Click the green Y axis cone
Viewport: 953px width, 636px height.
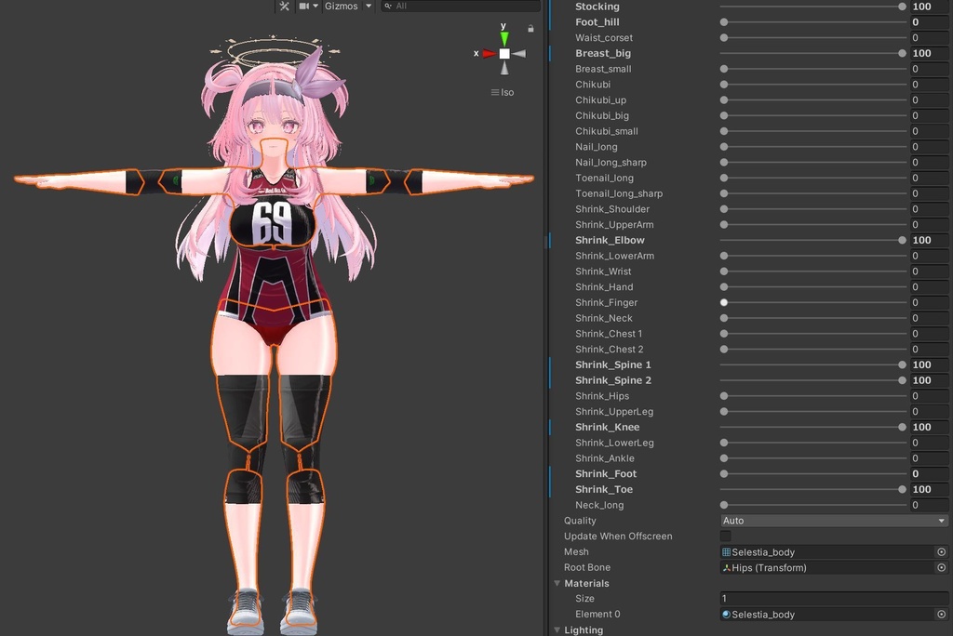click(x=503, y=39)
